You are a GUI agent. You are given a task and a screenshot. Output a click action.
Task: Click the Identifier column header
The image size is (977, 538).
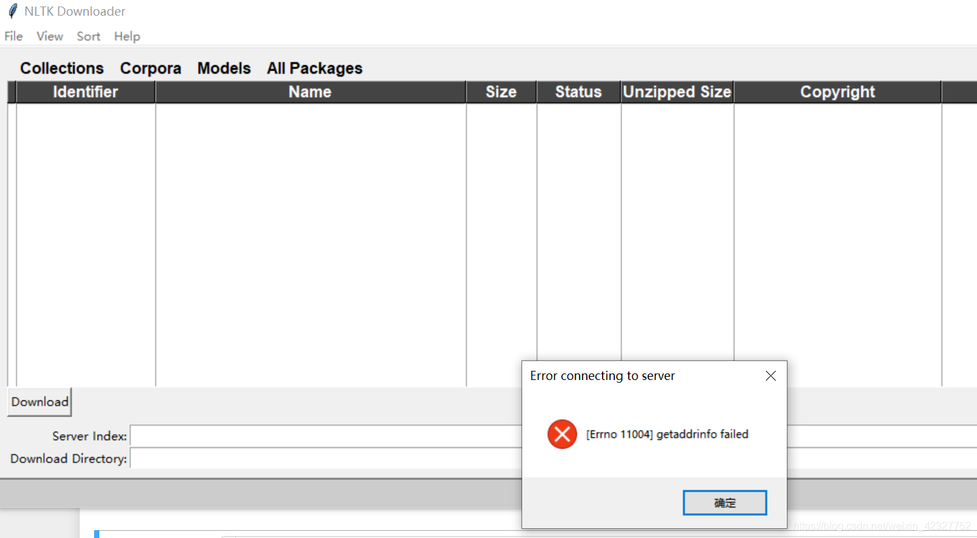coord(86,92)
